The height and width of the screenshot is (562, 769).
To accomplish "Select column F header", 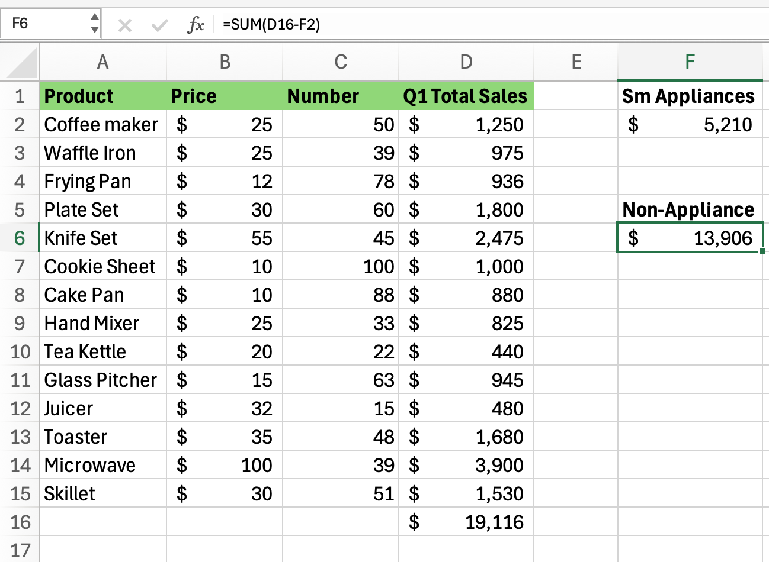I will tap(690, 62).
